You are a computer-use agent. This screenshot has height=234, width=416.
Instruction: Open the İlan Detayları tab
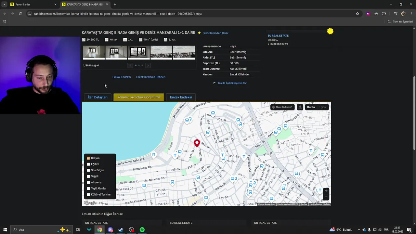tap(97, 97)
